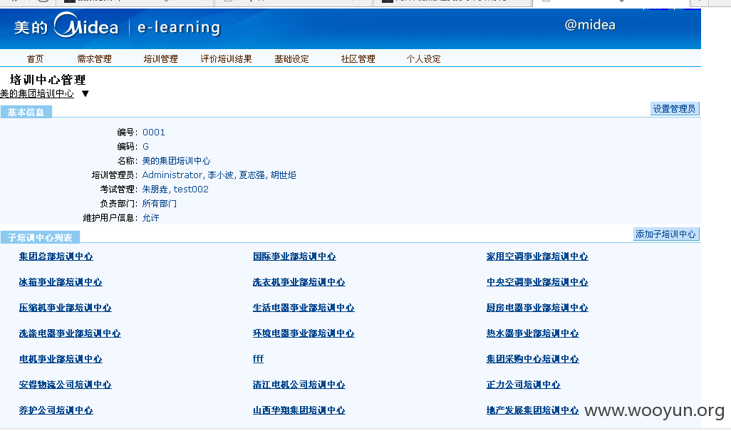
Task: Open 电机事业部培训中心 link
Action: 61,359
